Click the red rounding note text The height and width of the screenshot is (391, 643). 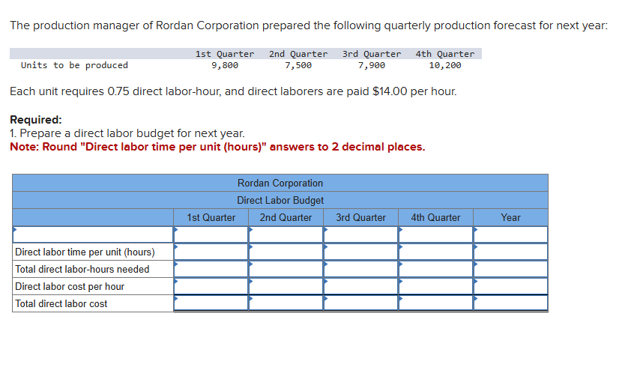(x=217, y=147)
